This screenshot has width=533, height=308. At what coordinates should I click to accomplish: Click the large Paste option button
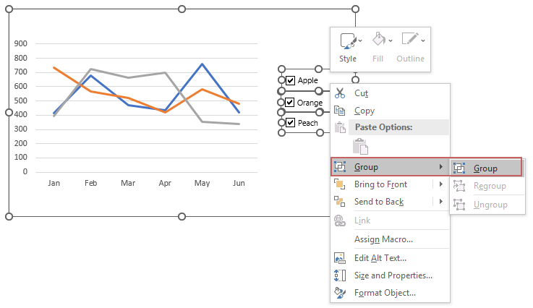coord(360,147)
